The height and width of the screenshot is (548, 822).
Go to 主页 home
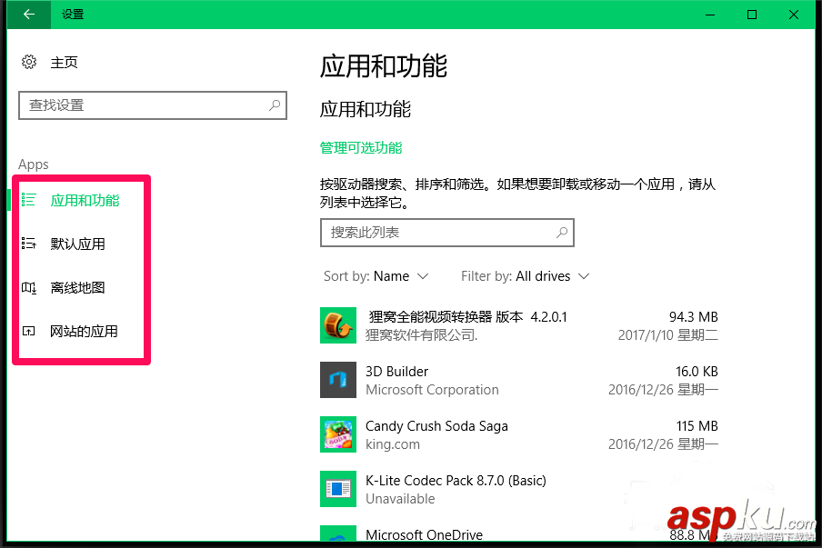coord(64,63)
